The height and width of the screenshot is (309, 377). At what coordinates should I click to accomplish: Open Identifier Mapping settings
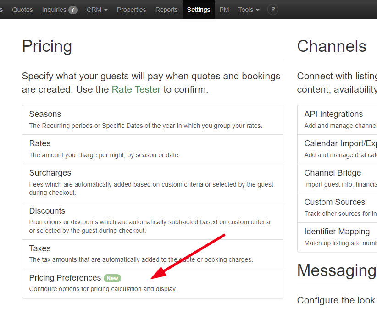point(337,232)
